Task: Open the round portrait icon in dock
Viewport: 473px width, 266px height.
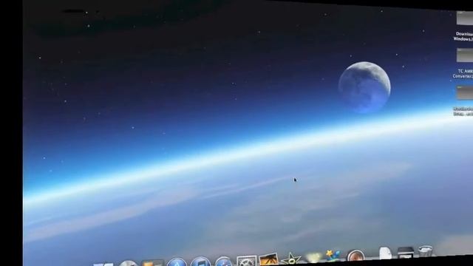Action: pyautogui.click(x=355, y=256)
